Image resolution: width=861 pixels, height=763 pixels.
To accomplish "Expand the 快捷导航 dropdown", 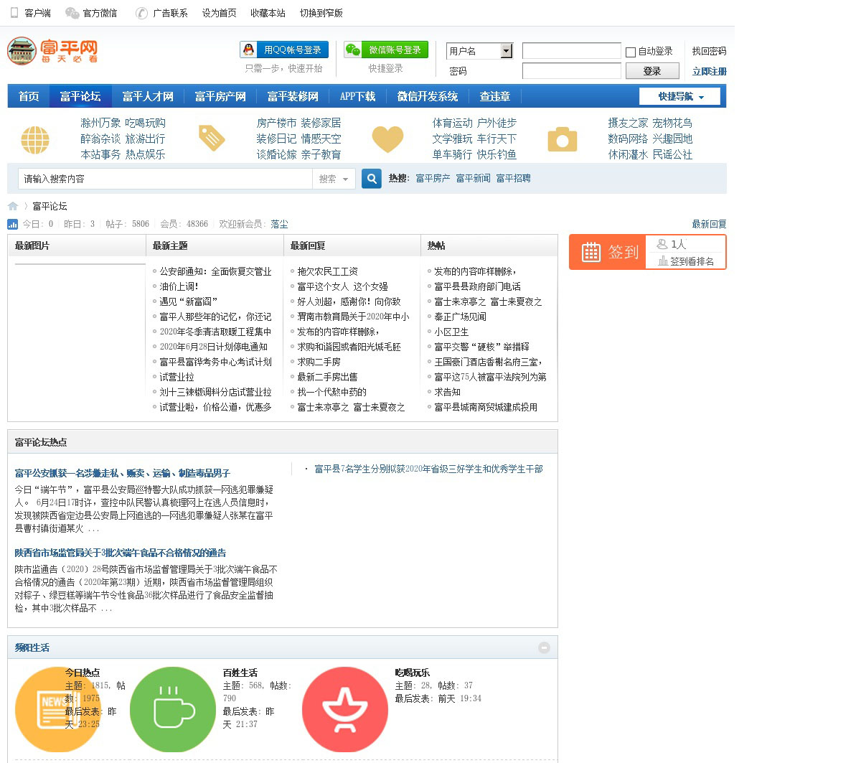I will click(x=681, y=96).
